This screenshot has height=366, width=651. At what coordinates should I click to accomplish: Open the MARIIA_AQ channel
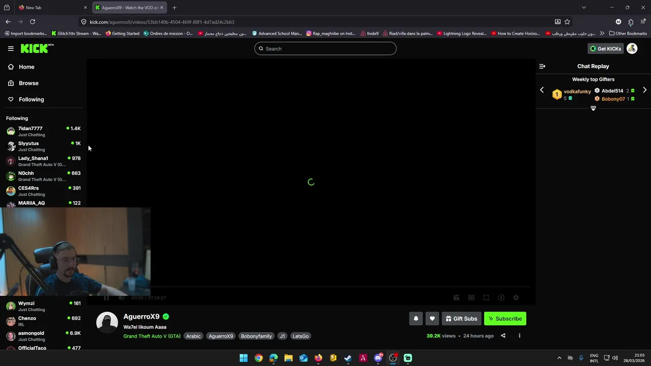(x=43, y=203)
